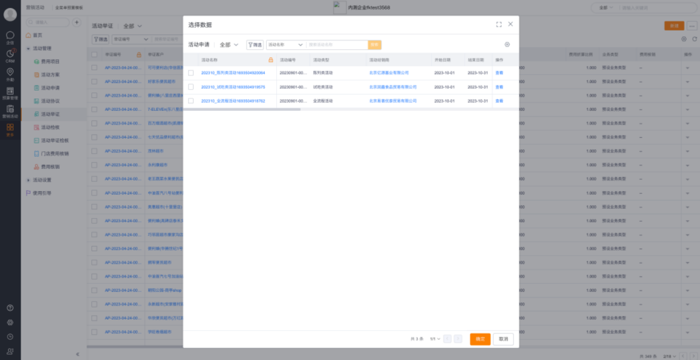Select 费用项目 in sidebar

(50, 62)
